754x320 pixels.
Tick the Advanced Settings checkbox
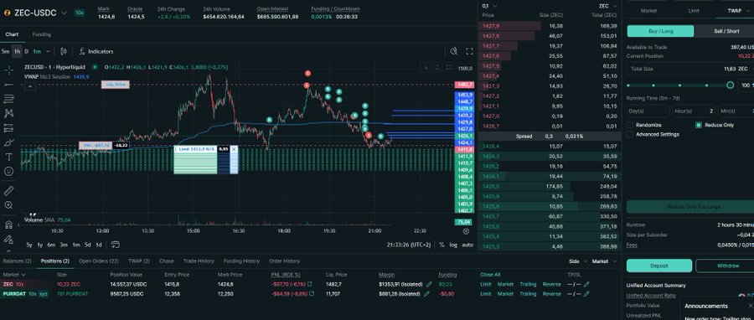click(629, 135)
